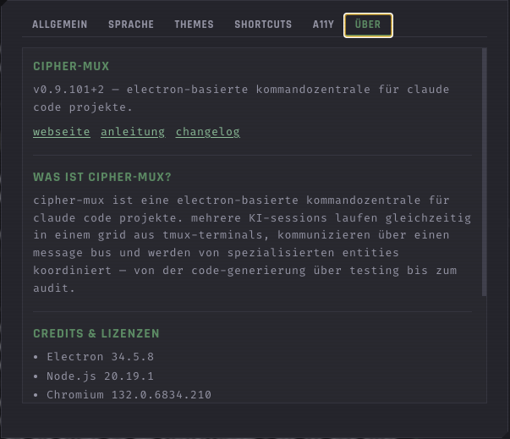Screen dimensions: 510x439
Task: Click the CIPHER-MUX heading
Action: 71,66
